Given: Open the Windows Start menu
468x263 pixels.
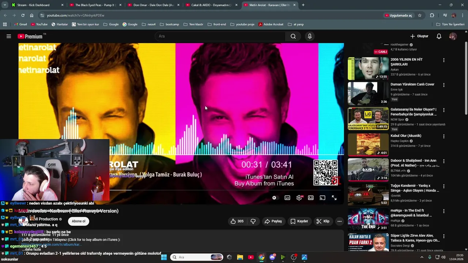Looking at the screenshot, I should pyautogui.click(x=164, y=257).
